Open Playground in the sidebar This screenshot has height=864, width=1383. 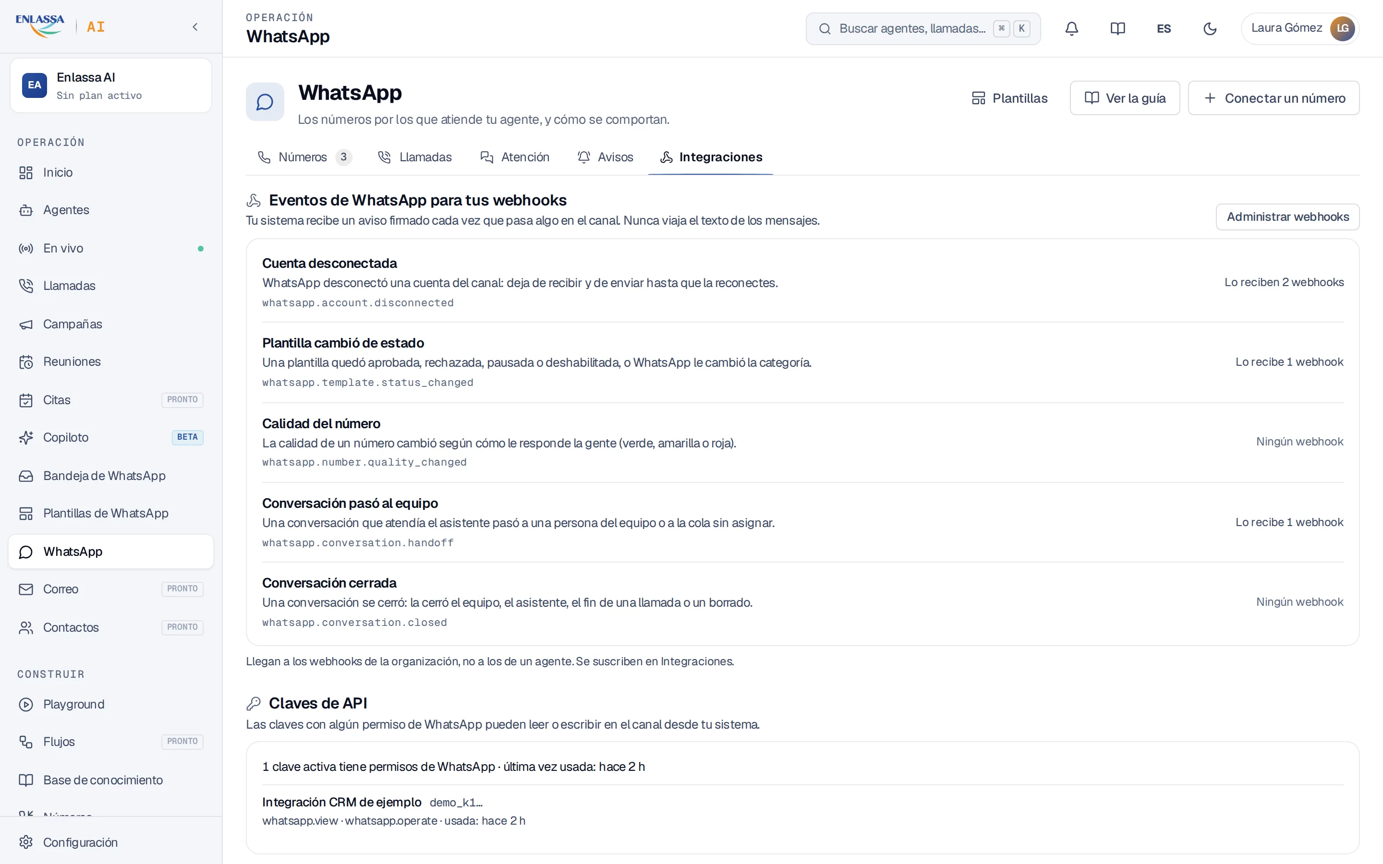(111, 705)
